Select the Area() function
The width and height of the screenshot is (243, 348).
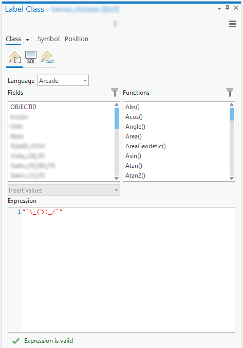134,136
